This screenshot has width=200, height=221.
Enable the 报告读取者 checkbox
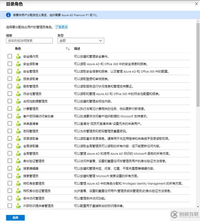tap(10, 79)
